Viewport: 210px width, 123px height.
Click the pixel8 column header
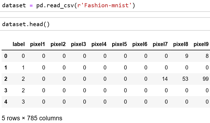coord(181,44)
